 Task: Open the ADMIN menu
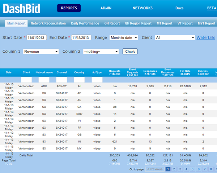[x=106, y=8]
